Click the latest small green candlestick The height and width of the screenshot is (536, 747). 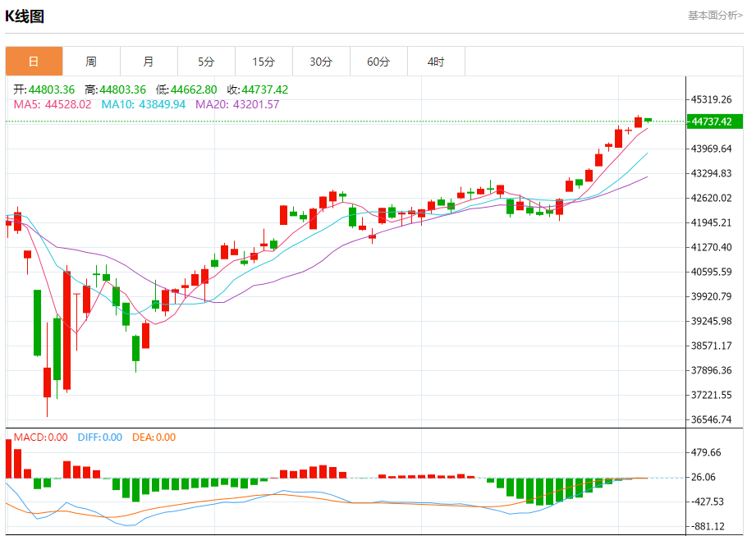tap(648, 121)
